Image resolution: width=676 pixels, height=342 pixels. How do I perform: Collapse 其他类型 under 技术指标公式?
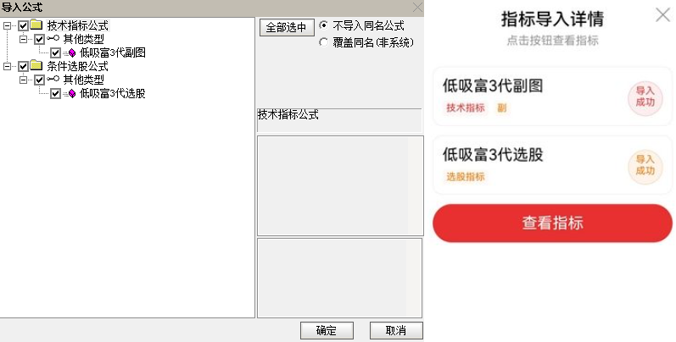23,39
